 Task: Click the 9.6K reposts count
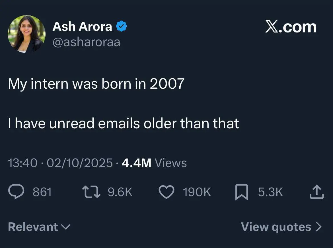120,192
